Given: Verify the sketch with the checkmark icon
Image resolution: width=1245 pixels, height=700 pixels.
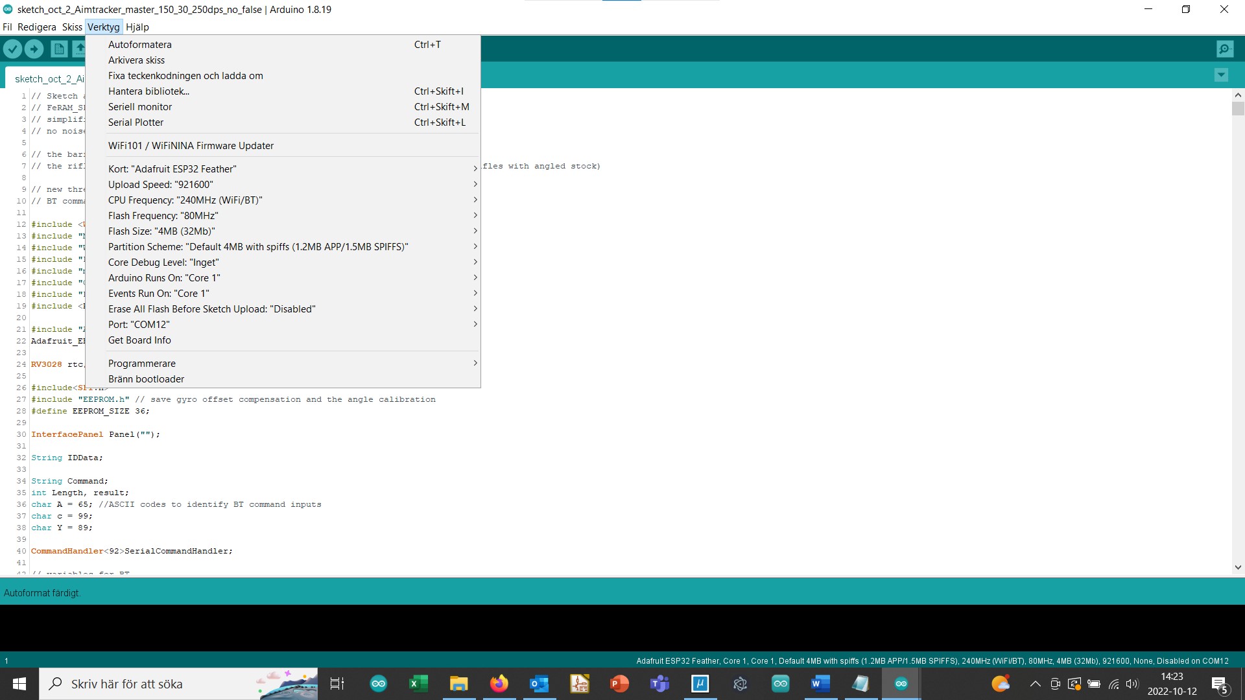Looking at the screenshot, I should tap(12, 49).
